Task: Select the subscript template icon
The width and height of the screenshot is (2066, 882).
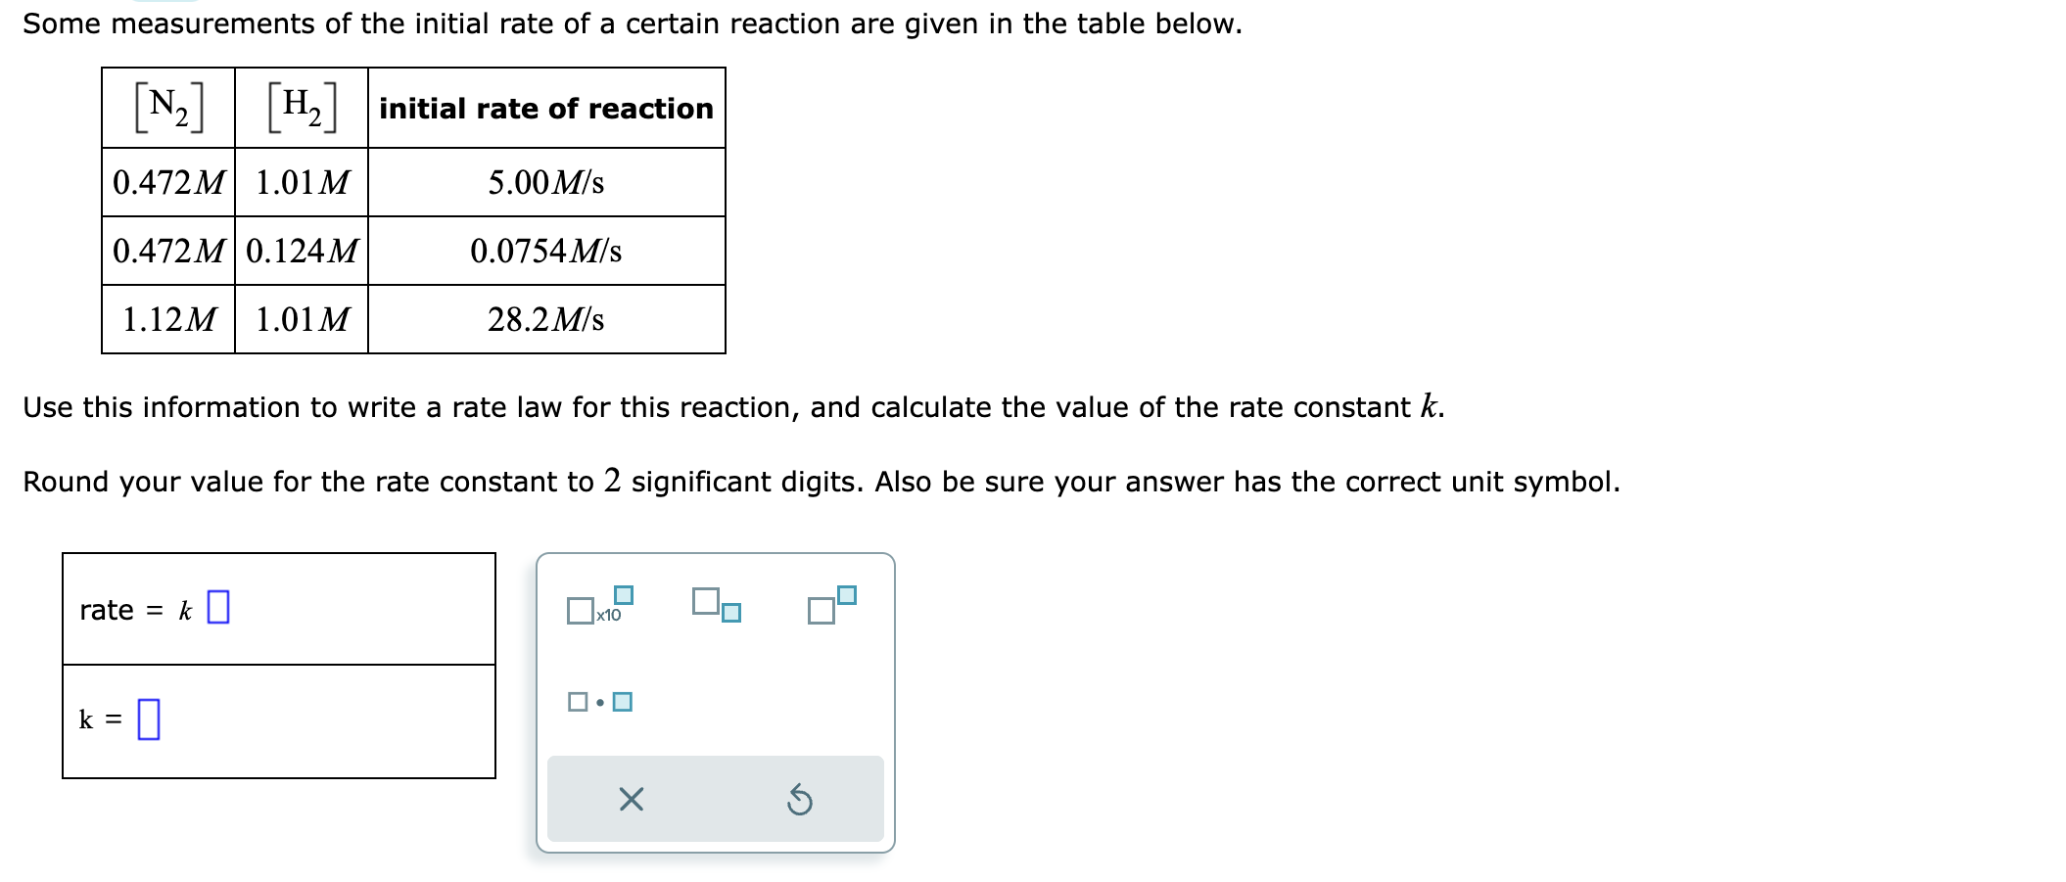Action: tap(716, 605)
